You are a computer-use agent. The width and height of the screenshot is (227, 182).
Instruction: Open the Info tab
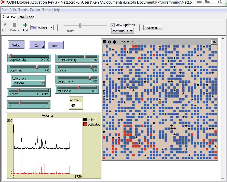(x=21, y=17)
